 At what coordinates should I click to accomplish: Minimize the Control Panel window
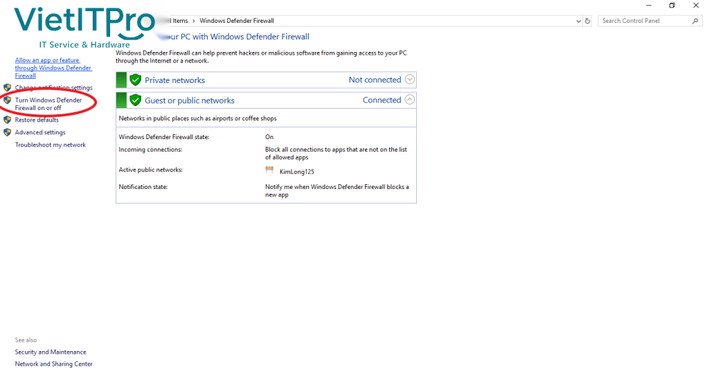[x=649, y=6]
